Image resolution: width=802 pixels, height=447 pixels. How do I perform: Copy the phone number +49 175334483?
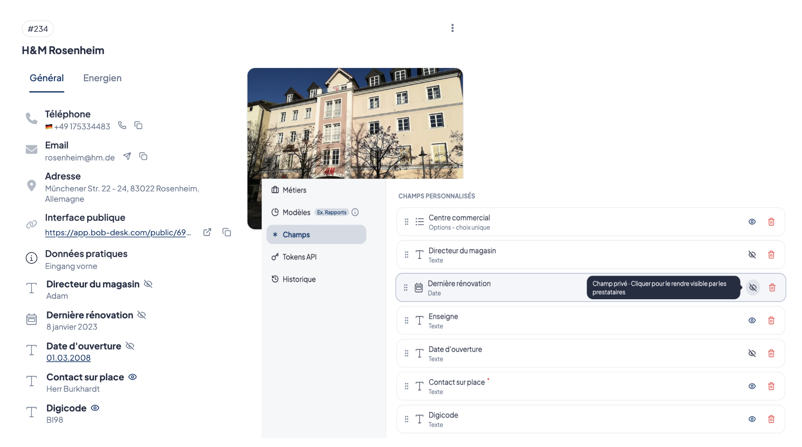[139, 125]
